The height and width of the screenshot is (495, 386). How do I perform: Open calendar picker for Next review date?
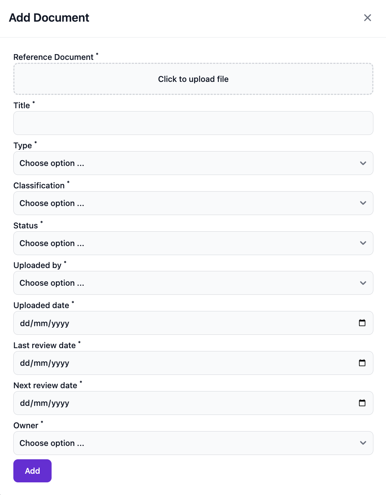pos(362,403)
